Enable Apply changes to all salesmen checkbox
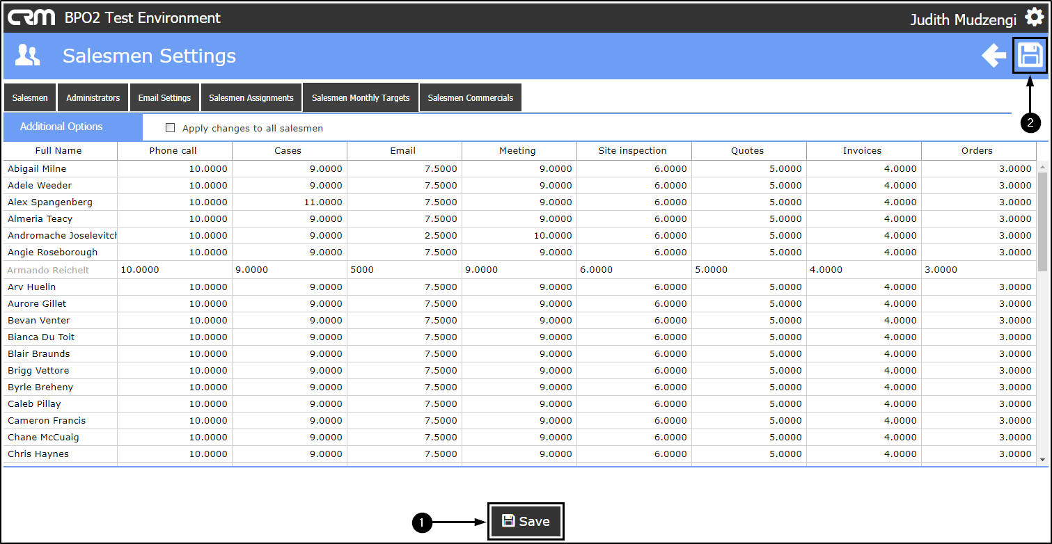 pos(170,128)
